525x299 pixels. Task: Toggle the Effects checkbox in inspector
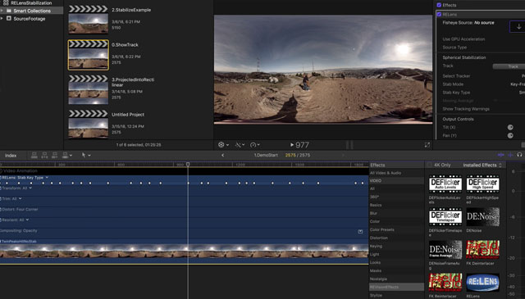pyautogui.click(x=439, y=5)
